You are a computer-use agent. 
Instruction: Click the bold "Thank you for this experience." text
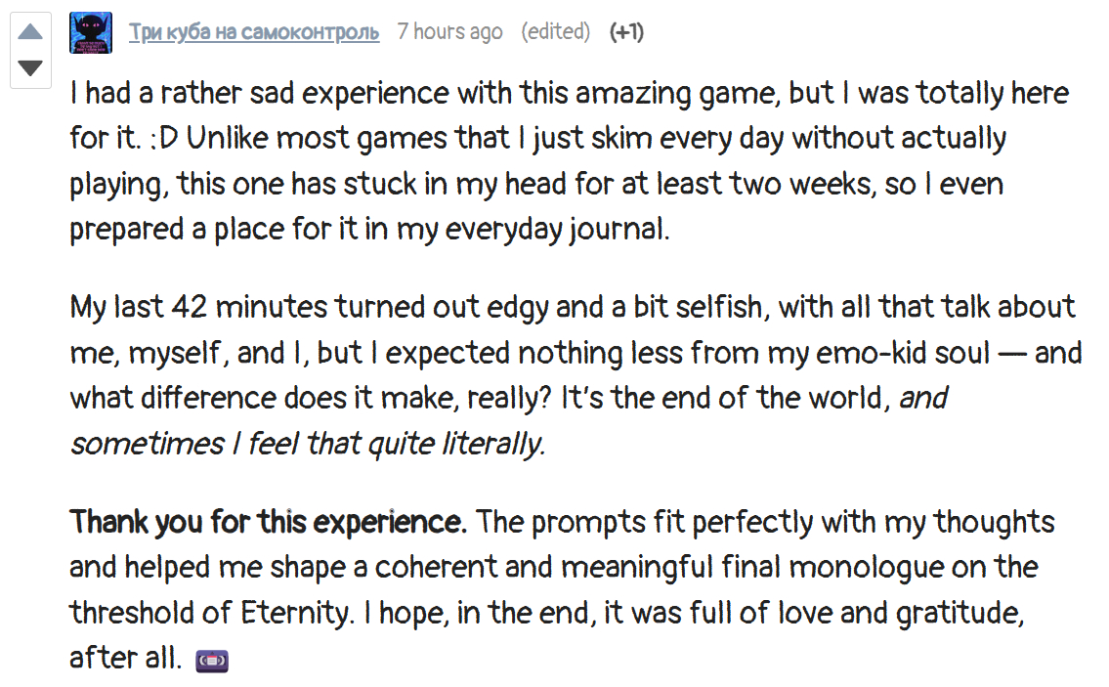click(x=269, y=522)
